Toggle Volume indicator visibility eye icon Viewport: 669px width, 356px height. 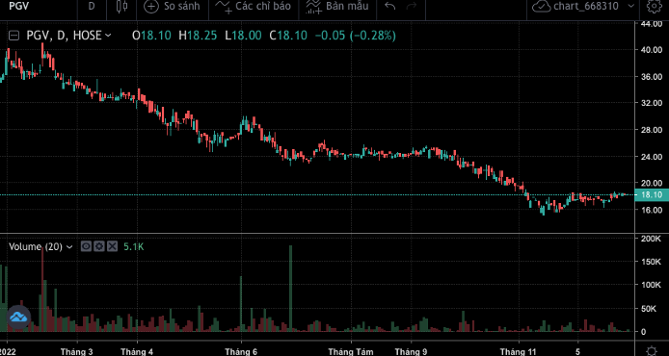[x=86, y=246]
